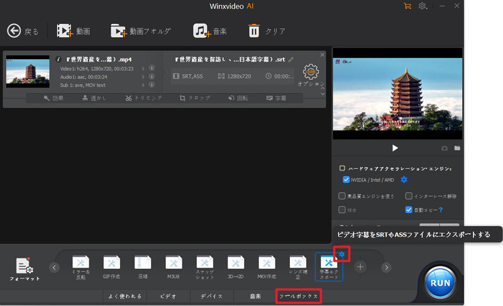
Task: Toggle the 自動コピー auto copy checkbox
Action: (409, 210)
